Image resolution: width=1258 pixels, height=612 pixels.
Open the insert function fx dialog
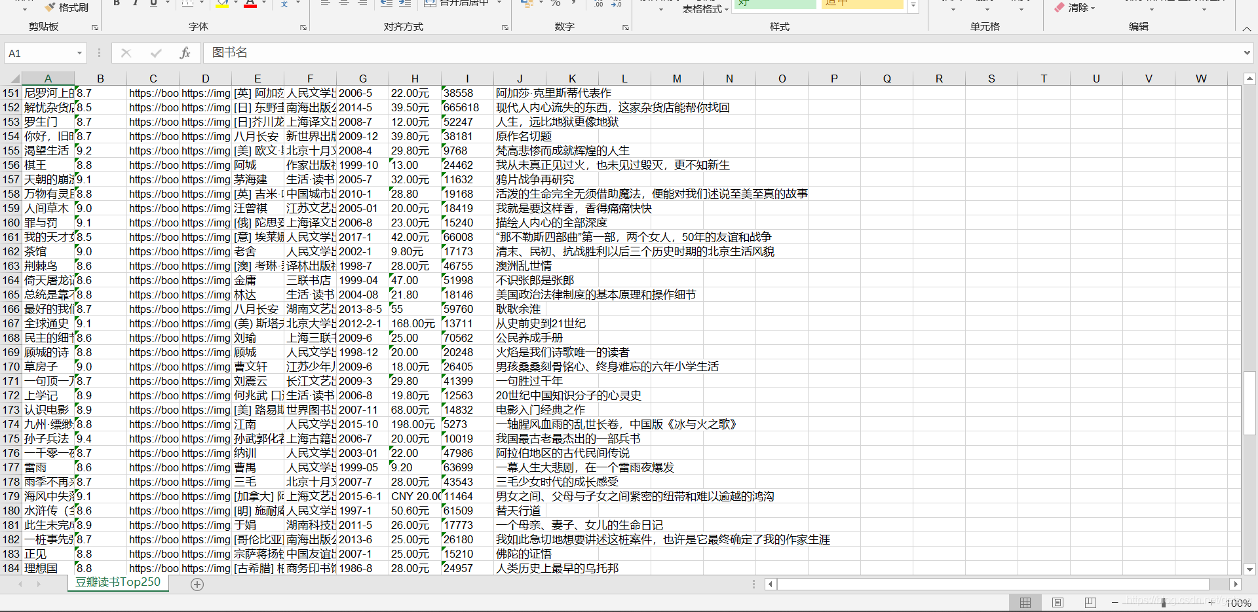pyautogui.click(x=185, y=53)
